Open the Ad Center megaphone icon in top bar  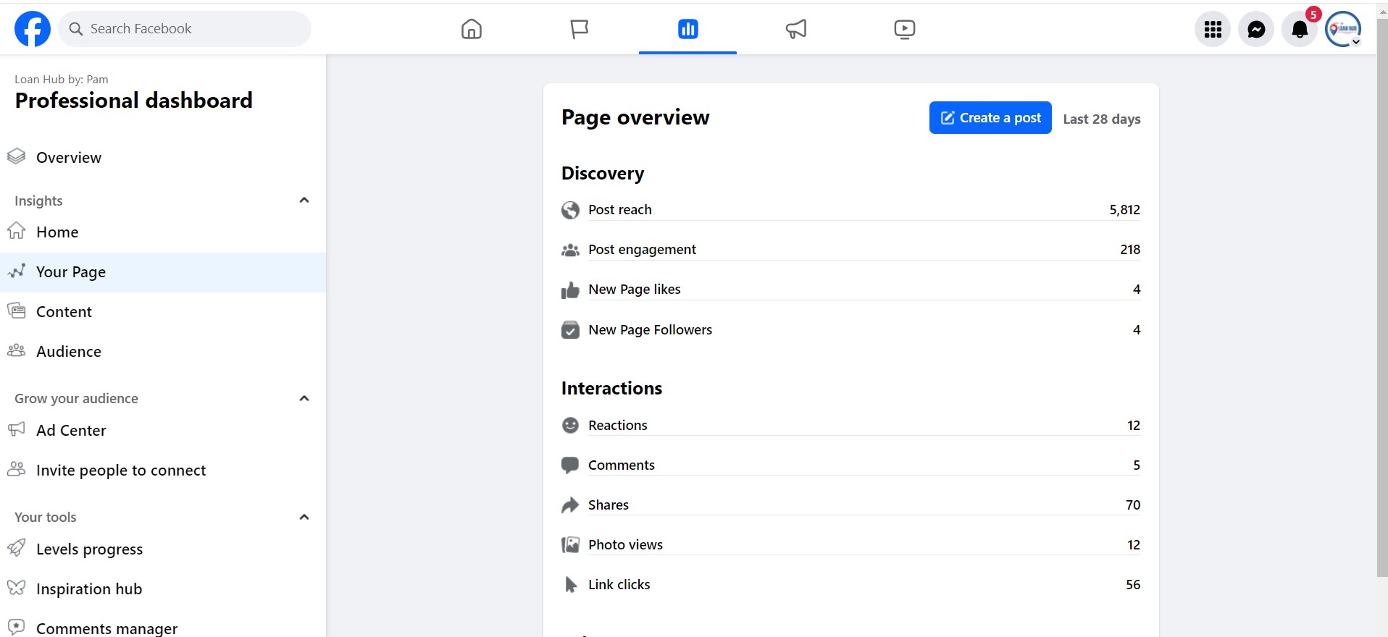coord(796,29)
